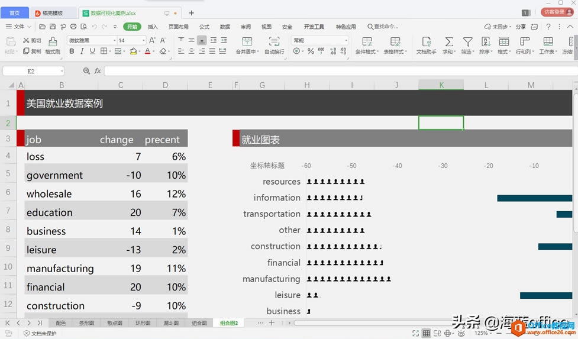Click the Sort (排序) icon

486,41
